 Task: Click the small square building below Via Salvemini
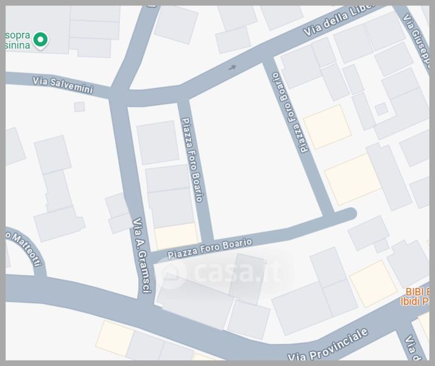click(79, 107)
